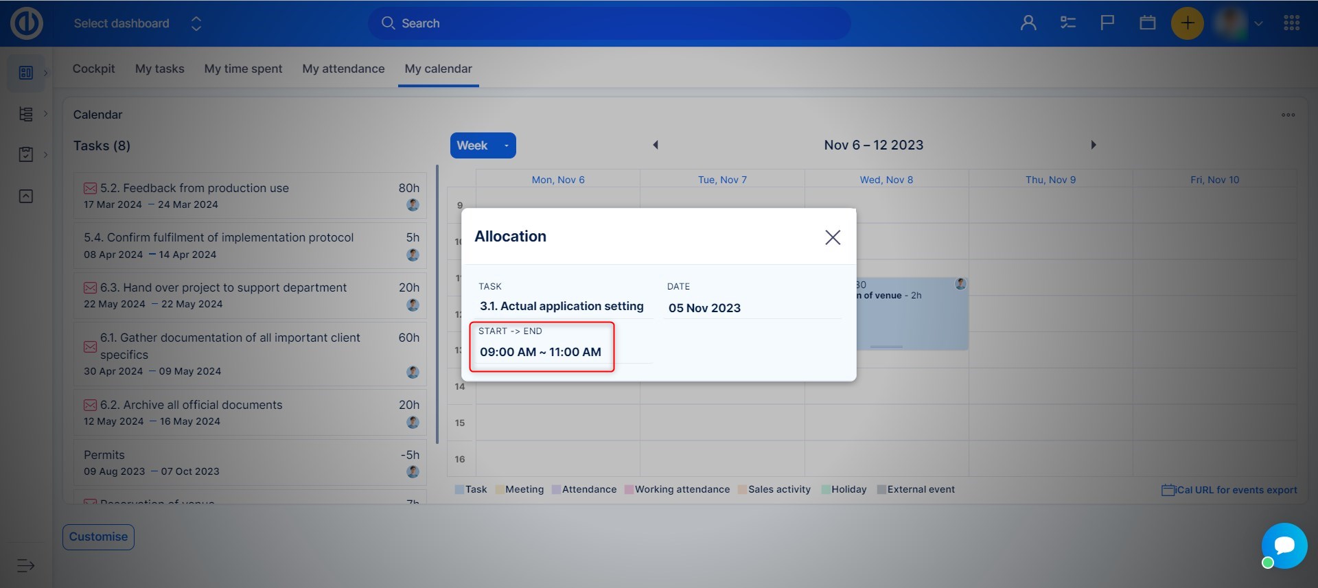
Task: Switch to My time spent tab
Action: click(x=243, y=69)
